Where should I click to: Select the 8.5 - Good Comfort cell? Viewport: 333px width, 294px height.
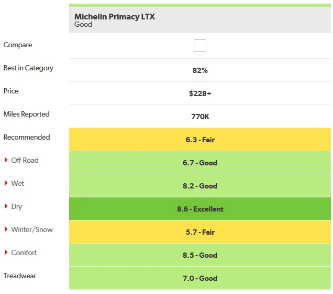200,255
